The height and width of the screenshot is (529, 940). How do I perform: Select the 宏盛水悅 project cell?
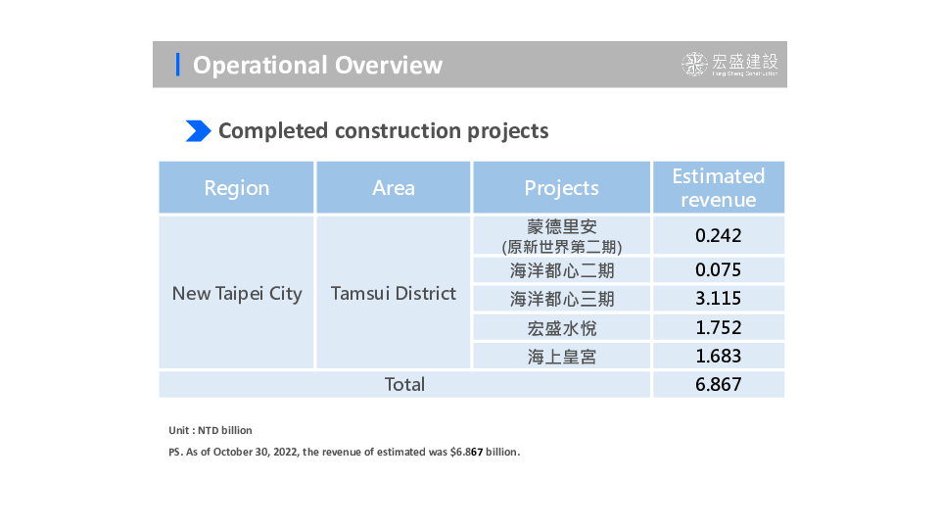click(561, 327)
